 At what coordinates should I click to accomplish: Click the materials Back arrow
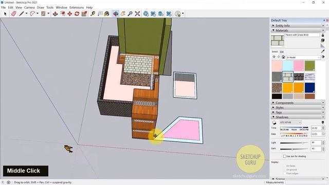click(x=274, y=57)
